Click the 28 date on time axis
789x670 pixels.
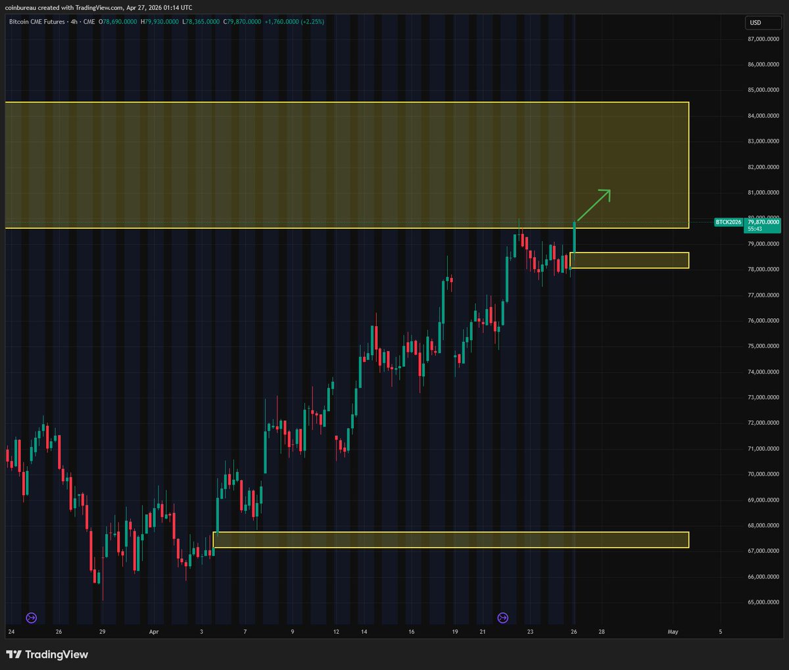coord(602,632)
